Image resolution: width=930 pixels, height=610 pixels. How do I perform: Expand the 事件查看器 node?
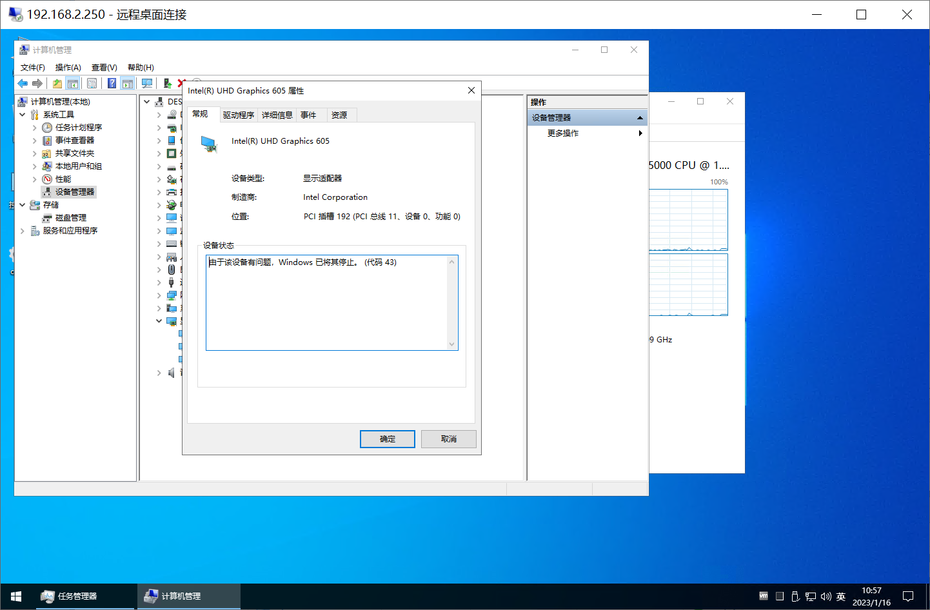click(35, 141)
